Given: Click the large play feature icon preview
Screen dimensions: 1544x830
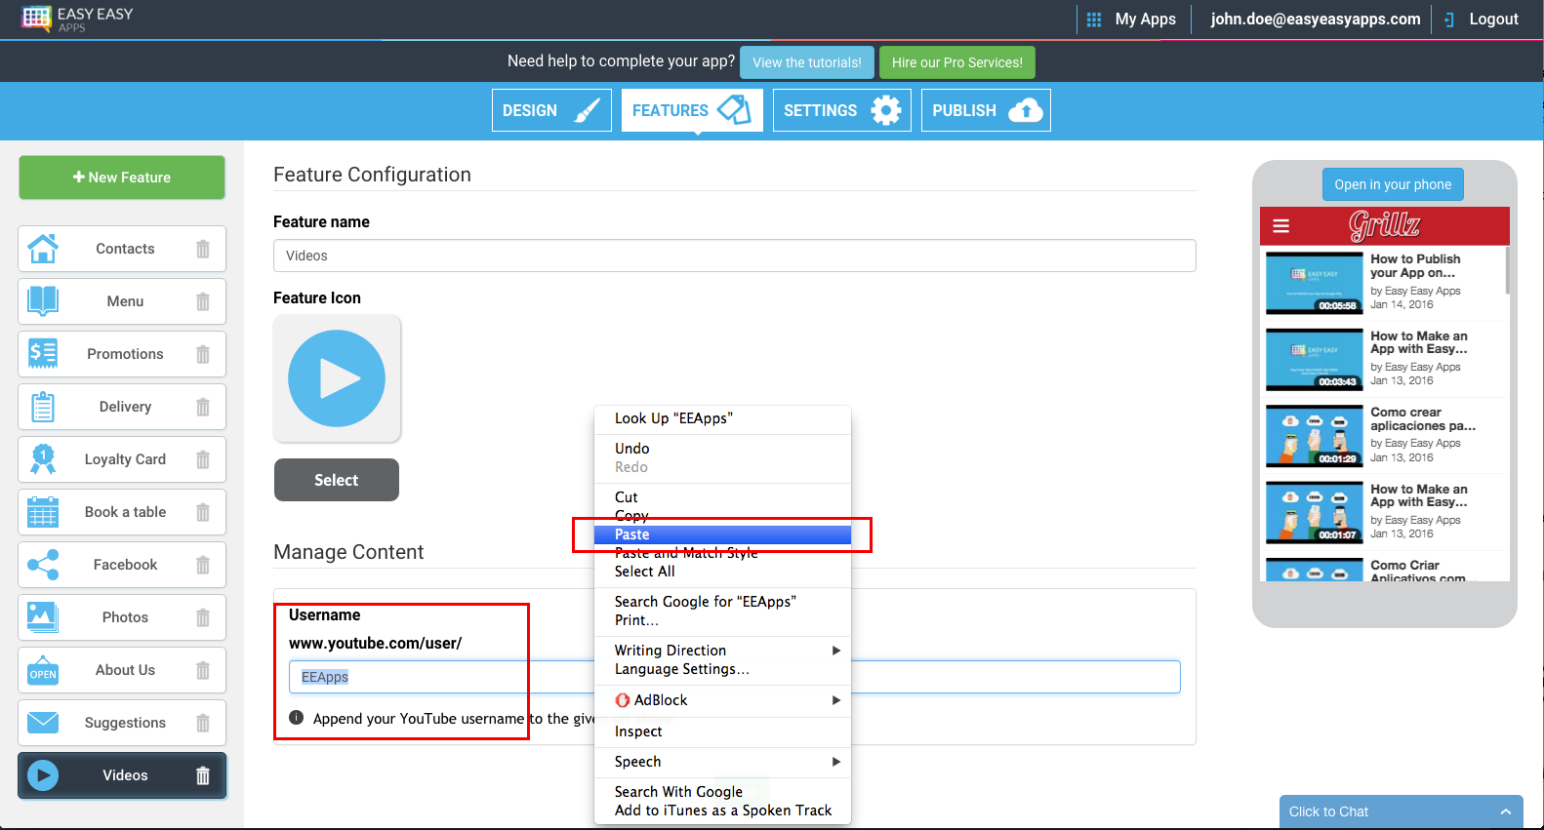Looking at the screenshot, I should (x=337, y=378).
